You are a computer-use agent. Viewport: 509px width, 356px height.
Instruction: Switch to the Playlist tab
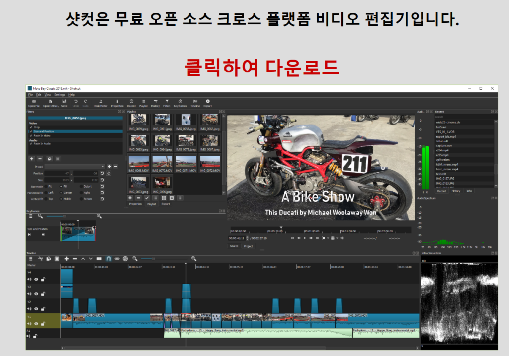tap(152, 204)
